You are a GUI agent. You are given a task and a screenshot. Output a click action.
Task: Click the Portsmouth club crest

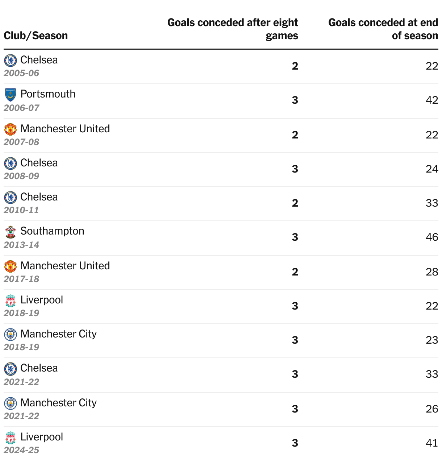[x=11, y=95]
